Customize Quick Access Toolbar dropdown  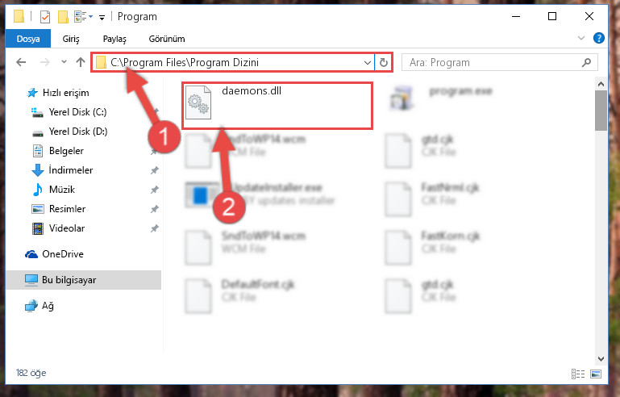click(102, 18)
